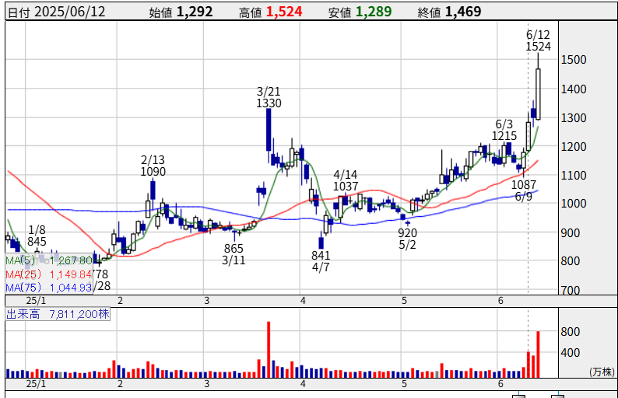Click the 400 volume axis label
The image size is (618, 398).
click(x=571, y=353)
